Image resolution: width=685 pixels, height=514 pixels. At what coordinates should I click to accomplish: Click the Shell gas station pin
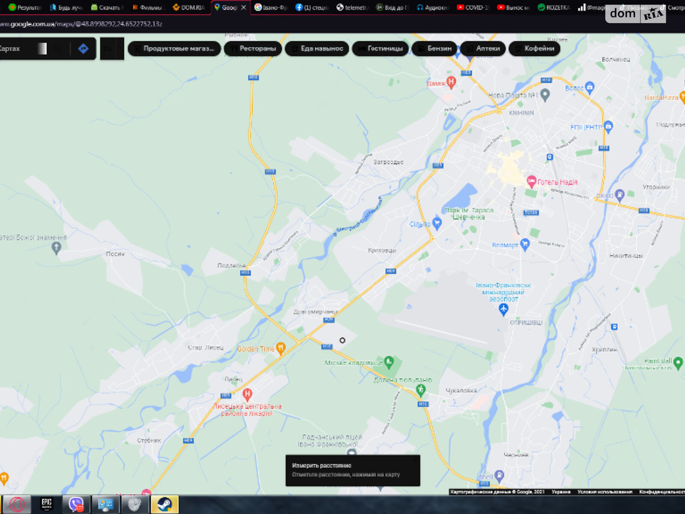(499, 475)
